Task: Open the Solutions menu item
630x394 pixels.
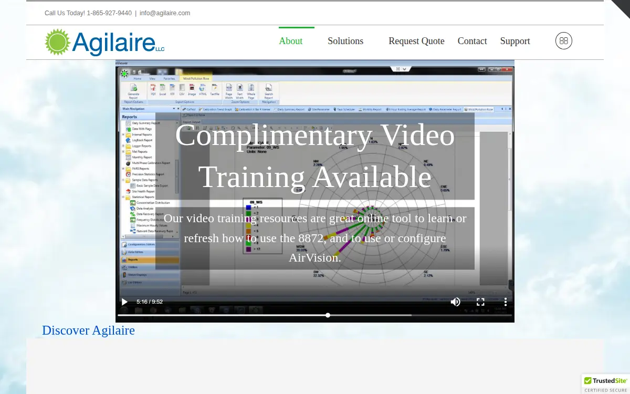Action: [345, 41]
